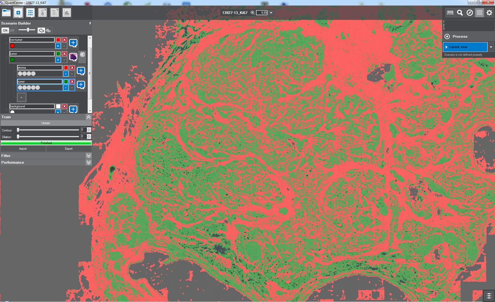Delete the nested tumor subclass

(x=72, y=81)
